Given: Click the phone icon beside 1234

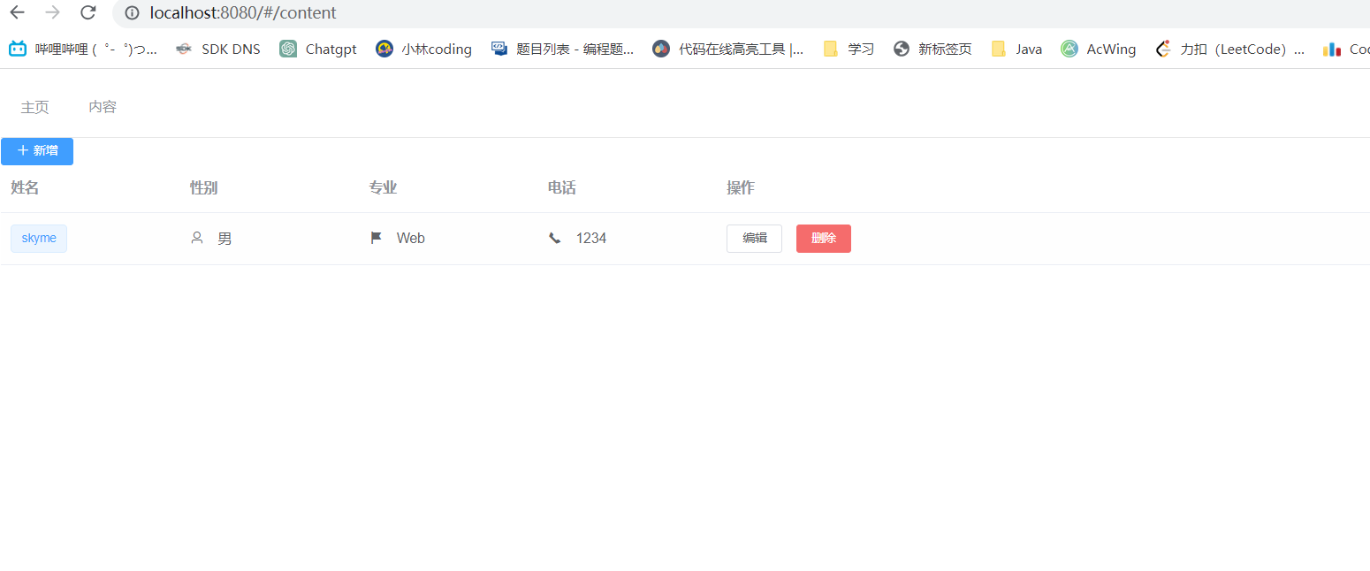Looking at the screenshot, I should pyautogui.click(x=555, y=238).
